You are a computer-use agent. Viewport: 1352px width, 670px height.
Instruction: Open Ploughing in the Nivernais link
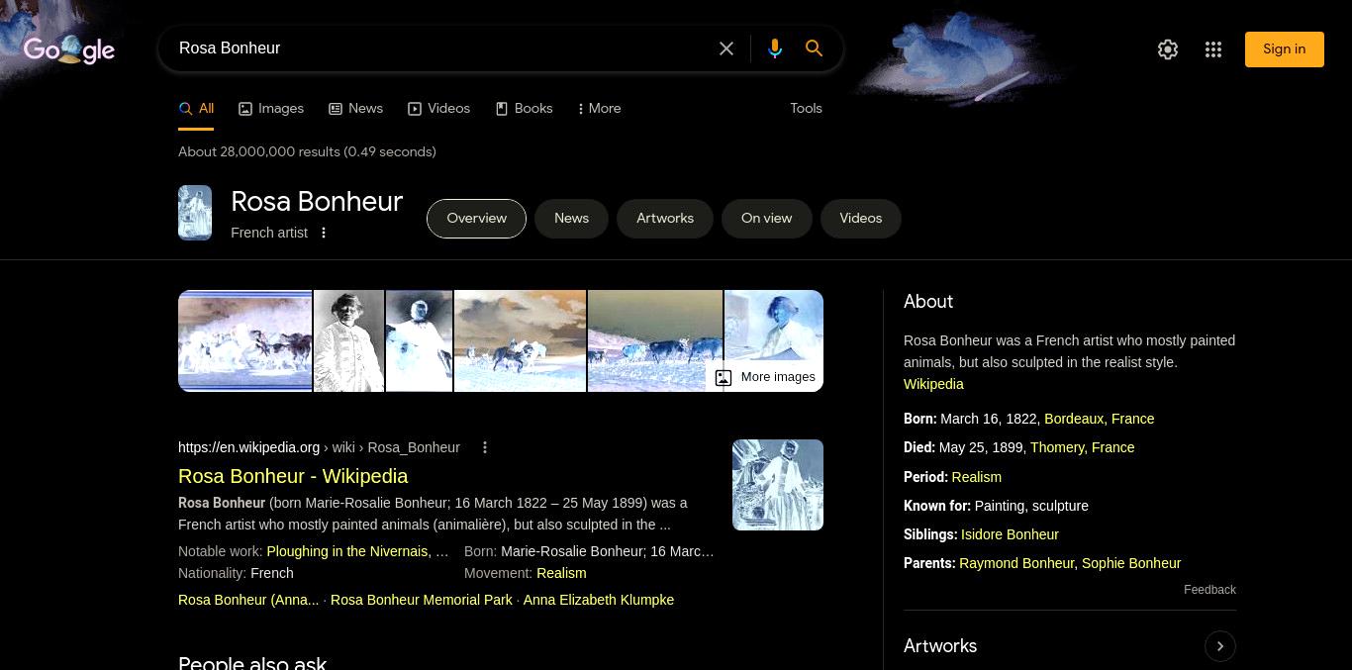tap(347, 551)
